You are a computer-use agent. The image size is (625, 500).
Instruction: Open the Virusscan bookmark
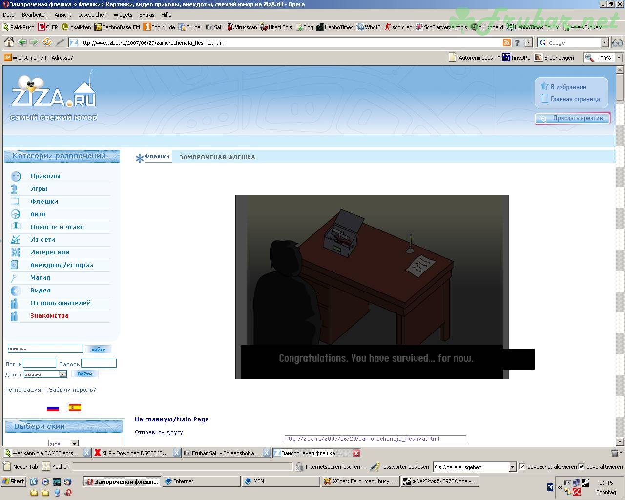point(242,27)
